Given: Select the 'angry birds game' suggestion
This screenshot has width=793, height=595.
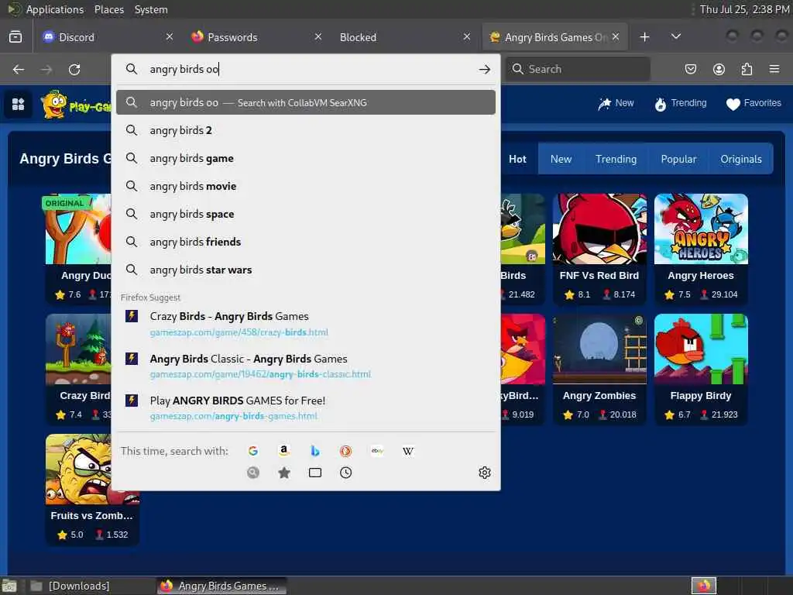Looking at the screenshot, I should coord(305,158).
